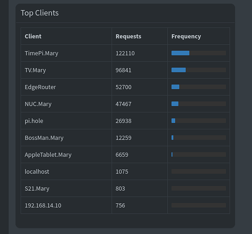Open the BossMan.Mary client entry
This screenshot has width=252, height=234.
click(44, 138)
